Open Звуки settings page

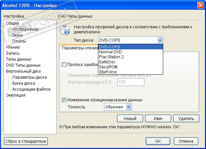(x=17, y=35)
